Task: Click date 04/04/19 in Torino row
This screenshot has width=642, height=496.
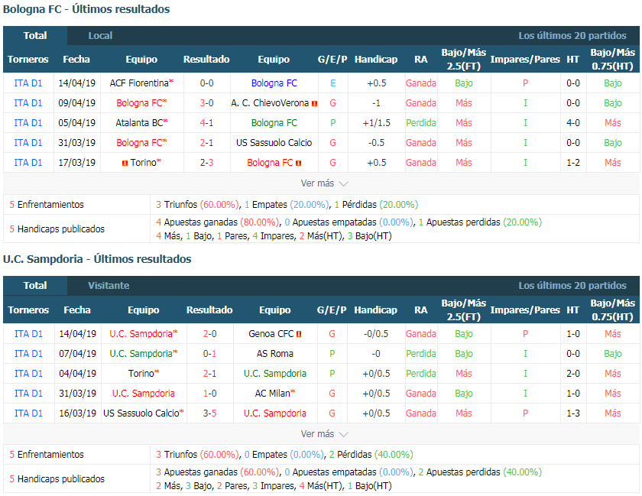Action: pos(77,374)
